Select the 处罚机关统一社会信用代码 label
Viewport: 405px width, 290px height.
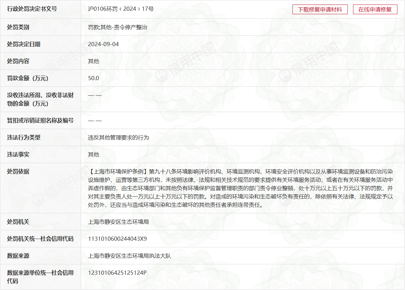(x=40, y=239)
